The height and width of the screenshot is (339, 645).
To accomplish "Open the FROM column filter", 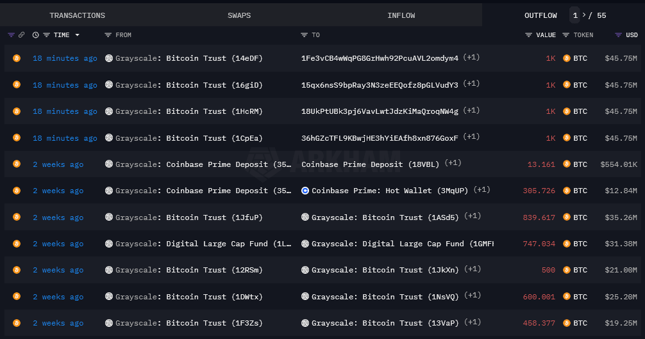I will 108,35.
